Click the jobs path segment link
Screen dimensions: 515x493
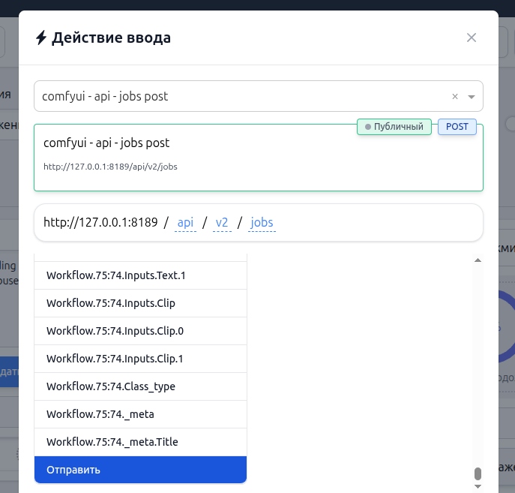coord(262,223)
